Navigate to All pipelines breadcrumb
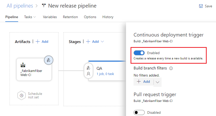 click(x=20, y=6)
